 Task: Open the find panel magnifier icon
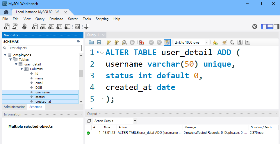[x=232, y=42]
